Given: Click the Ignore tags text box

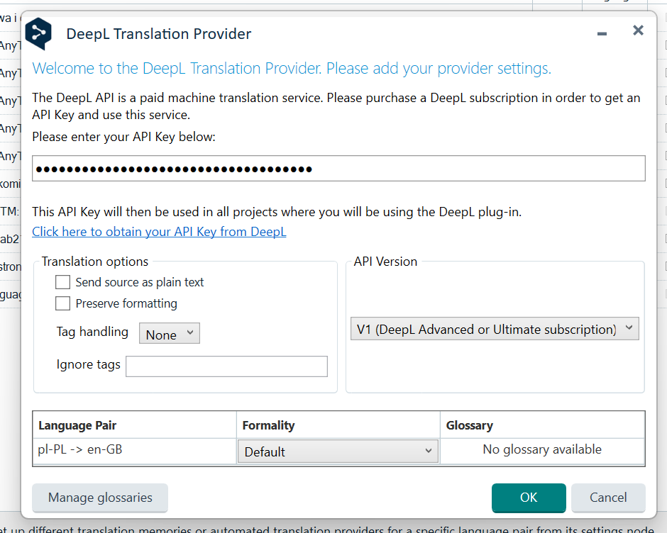Looking at the screenshot, I should coord(226,366).
